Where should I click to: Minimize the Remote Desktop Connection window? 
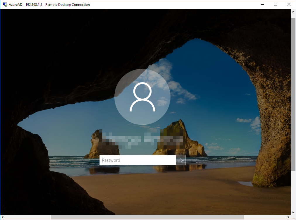tap(262, 4)
